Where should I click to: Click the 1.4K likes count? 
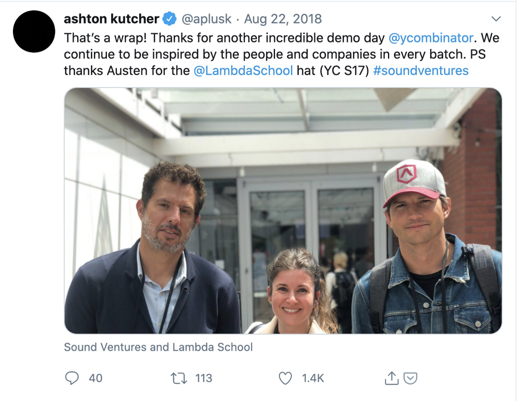313,378
